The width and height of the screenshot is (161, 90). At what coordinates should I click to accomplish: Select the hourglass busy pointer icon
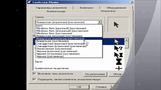pyautogui.click(x=119, y=62)
